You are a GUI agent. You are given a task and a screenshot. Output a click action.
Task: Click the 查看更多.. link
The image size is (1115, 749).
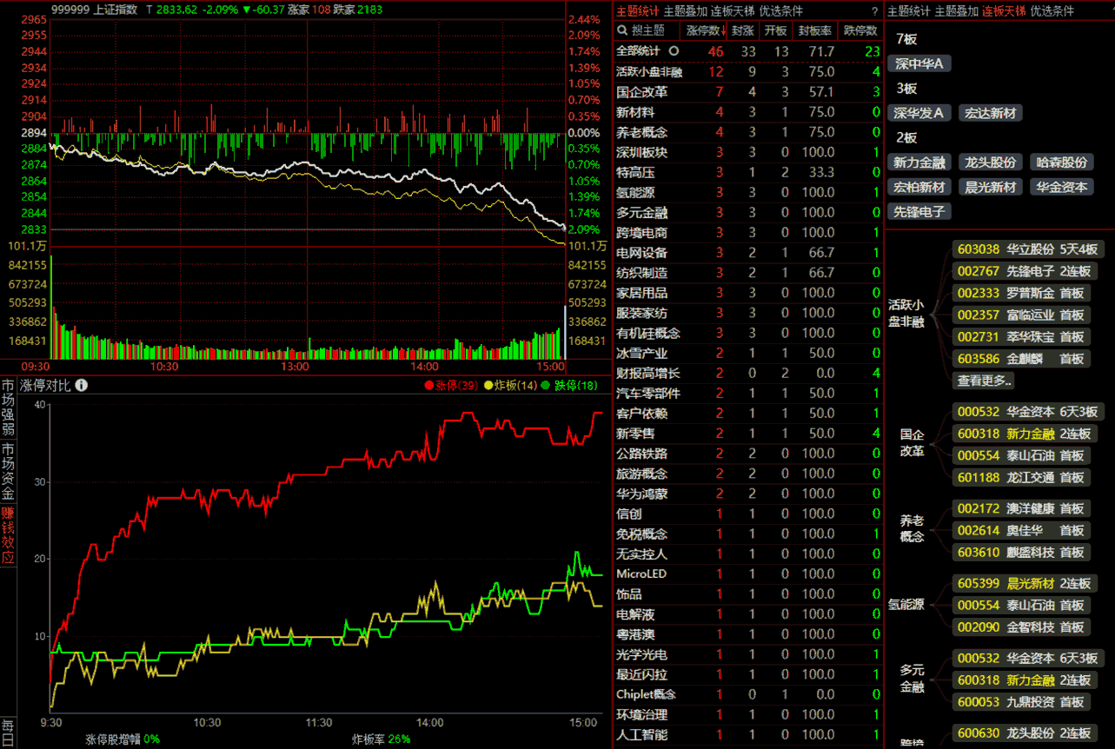pos(985,381)
